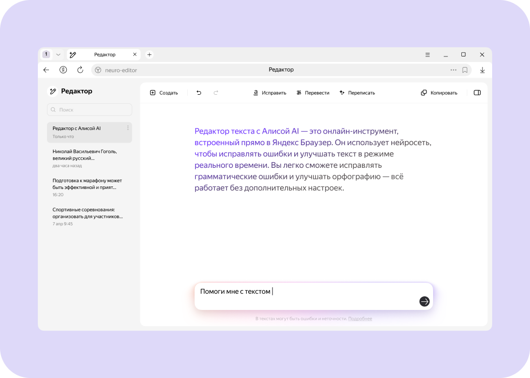Open the downloads panel

pos(483,70)
